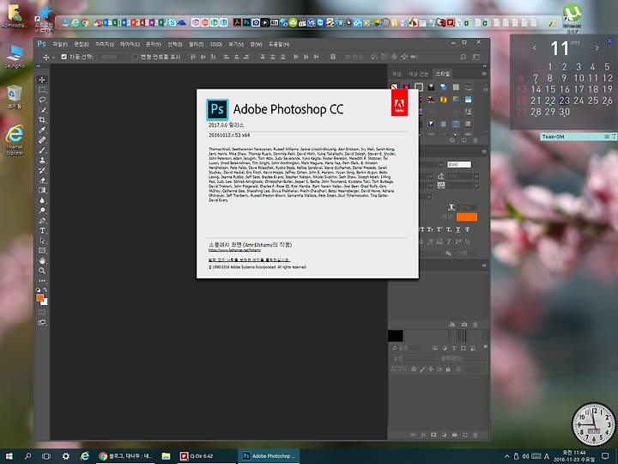Viewport: 618px width, 464px height.
Task: Open the tracking value dropdown
Action: click(476, 186)
